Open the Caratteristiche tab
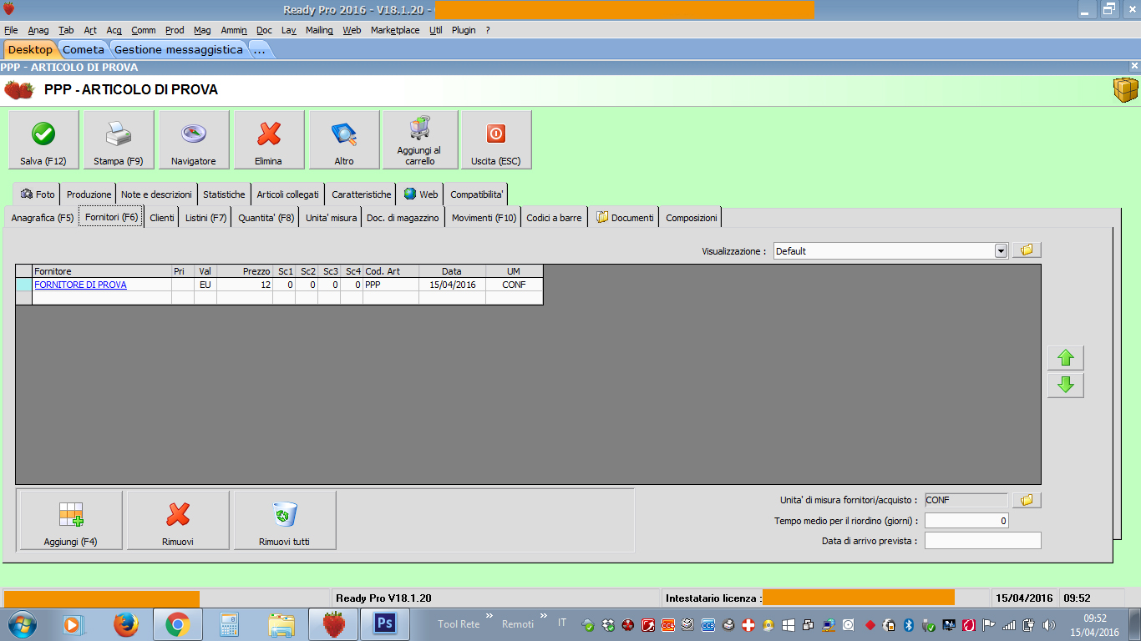The height and width of the screenshot is (641, 1141). pos(361,194)
